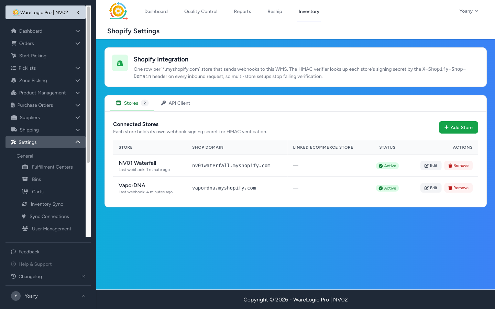Click the Shipping truck icon
The height and width of the screenshot is (309, 495).
coord(14,130)
